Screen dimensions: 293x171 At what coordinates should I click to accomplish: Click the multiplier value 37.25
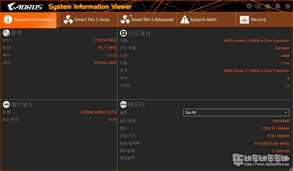click(x=112, y=55)
